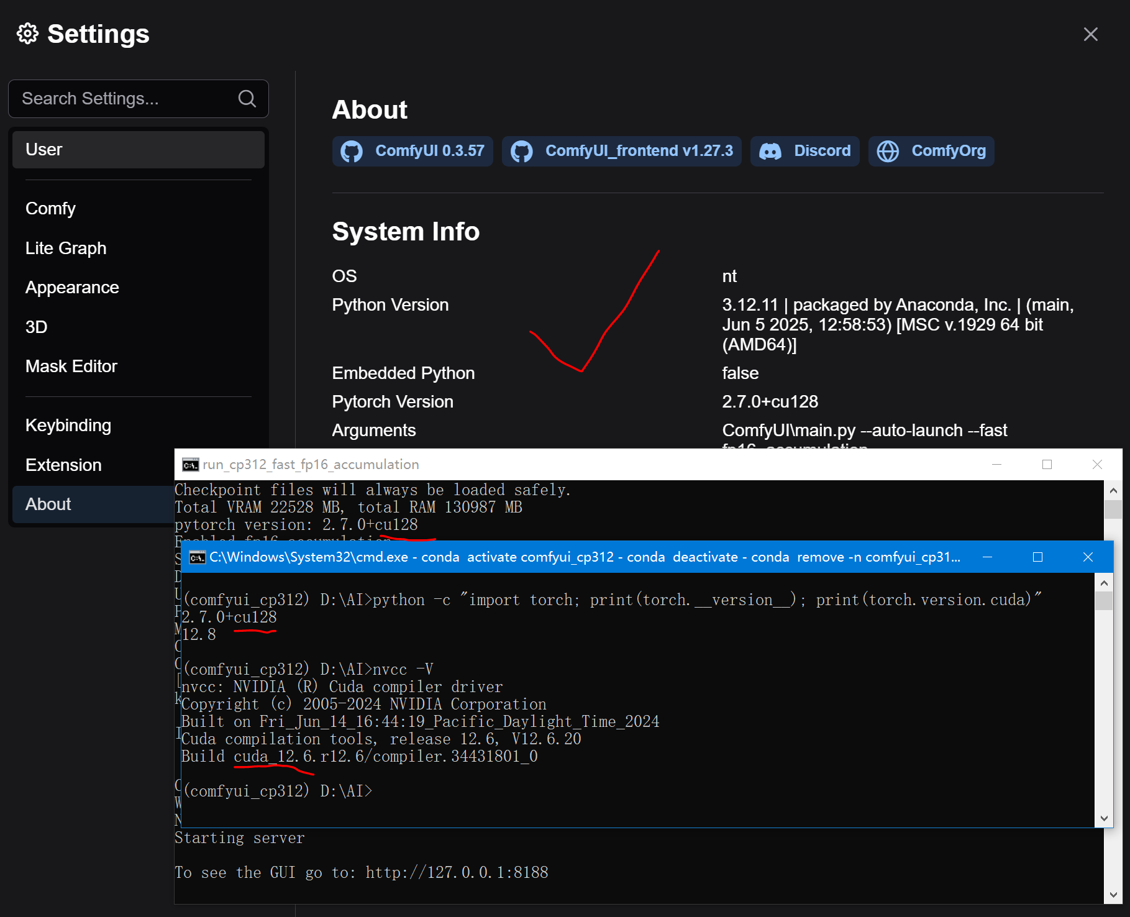Image resolution: width=1130 pixels, height=917 pixels.
Task: Click 'Starting server' line in console
Action: pos(240,838)
